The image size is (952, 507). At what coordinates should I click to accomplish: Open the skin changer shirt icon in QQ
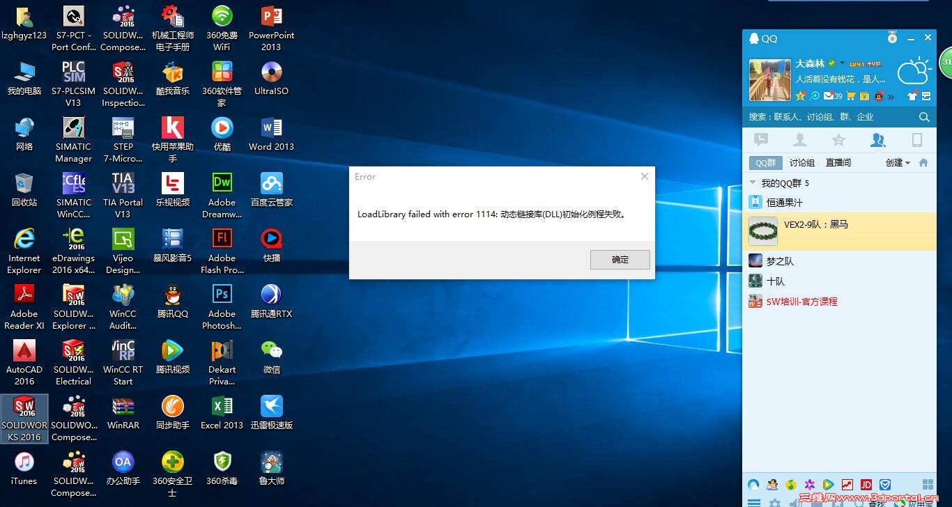[912, 96]
